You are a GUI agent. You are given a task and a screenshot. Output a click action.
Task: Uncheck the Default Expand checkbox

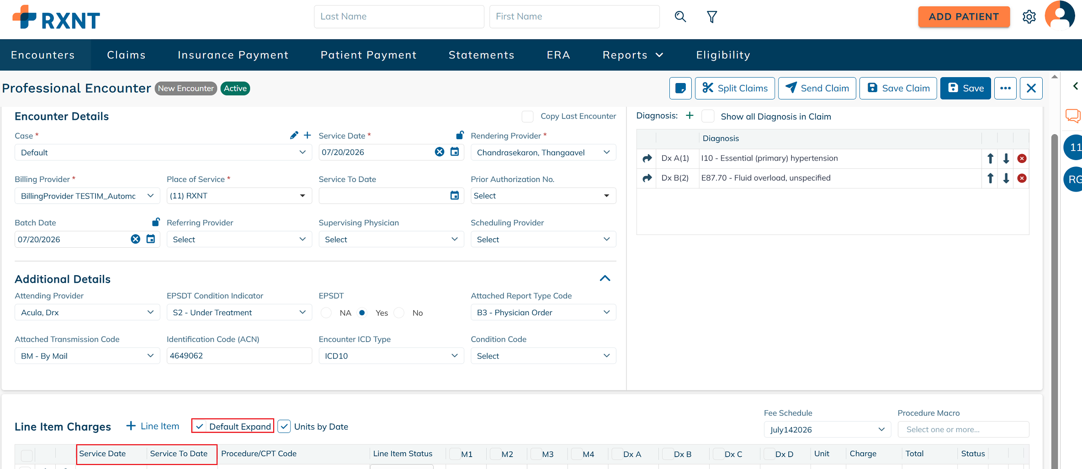pos(200,427)
